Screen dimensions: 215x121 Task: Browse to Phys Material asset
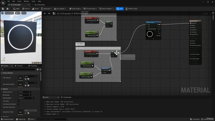(x=29, y=79)
